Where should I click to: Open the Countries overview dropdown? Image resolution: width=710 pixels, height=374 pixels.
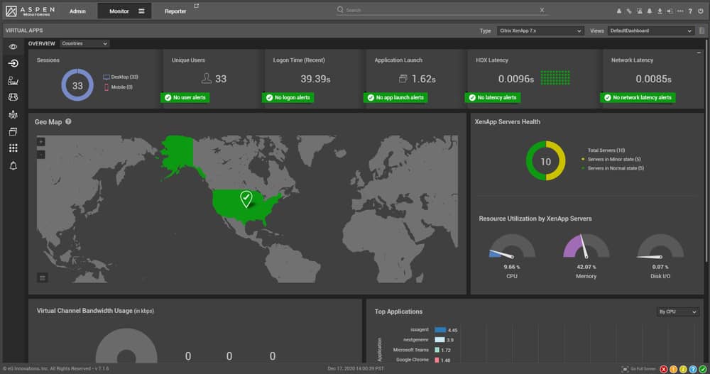tap(84, 43)
